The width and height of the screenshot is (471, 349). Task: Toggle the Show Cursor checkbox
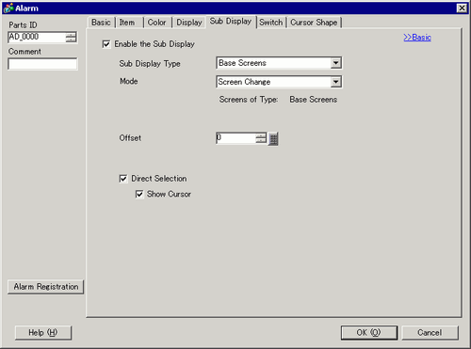pyautogui.click(x=139, y=194)
